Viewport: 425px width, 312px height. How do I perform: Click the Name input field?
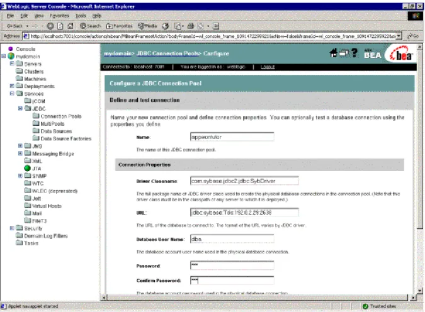click(232, 136)
